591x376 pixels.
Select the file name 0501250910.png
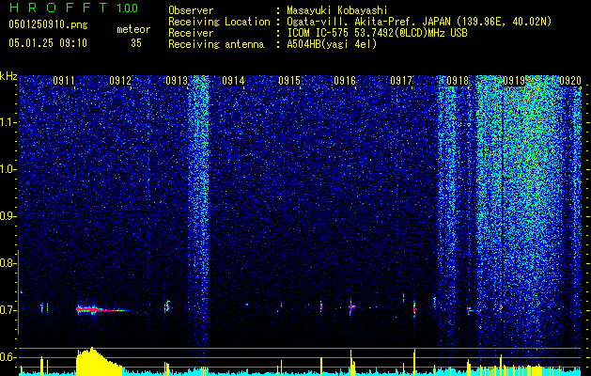coord(48,24)
